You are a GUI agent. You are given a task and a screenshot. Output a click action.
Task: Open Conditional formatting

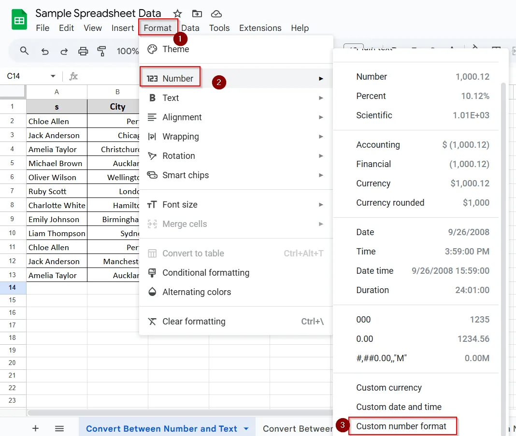[236, 273]
